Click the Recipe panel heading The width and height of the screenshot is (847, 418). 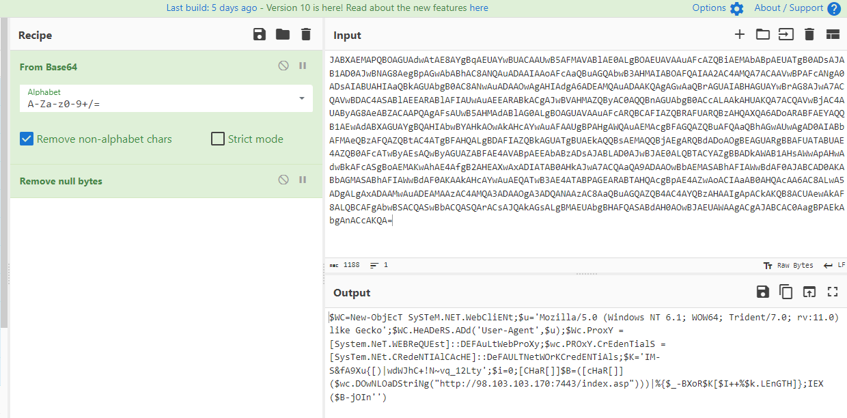35,36
